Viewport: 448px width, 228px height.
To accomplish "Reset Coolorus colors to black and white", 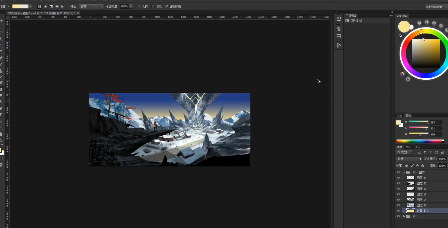I will (x=400, y=35).
